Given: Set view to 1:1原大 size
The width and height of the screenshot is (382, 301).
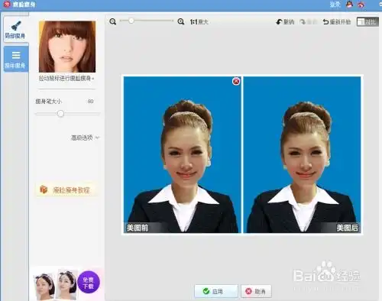Looking at the screenshot, I should click(199, 22).
